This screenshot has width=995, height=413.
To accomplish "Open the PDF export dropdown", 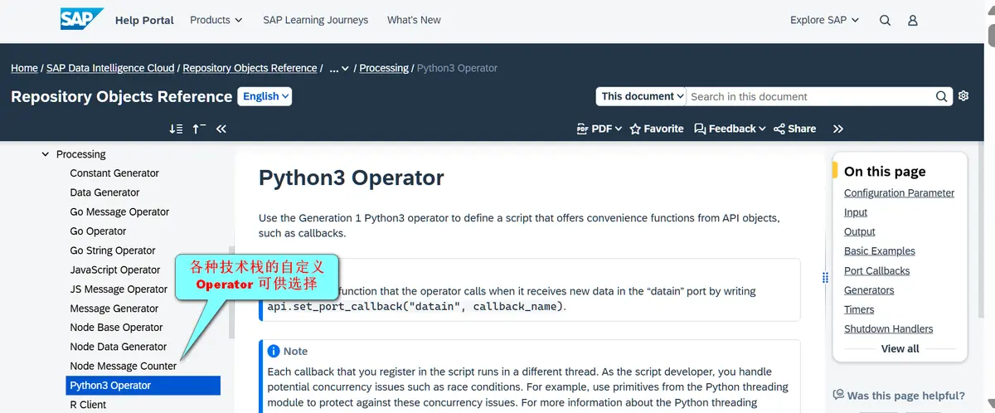I will coord(599,129).
